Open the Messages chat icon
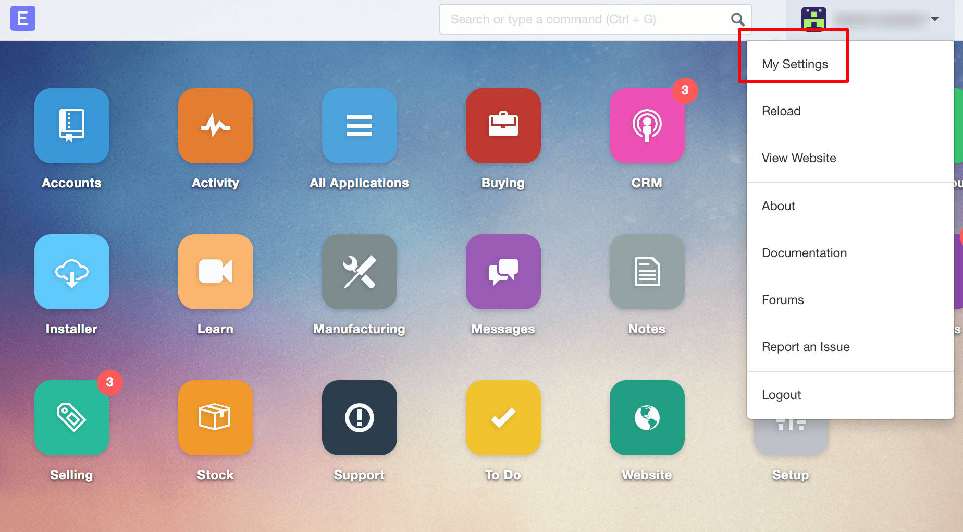 (x=503, y=272)
